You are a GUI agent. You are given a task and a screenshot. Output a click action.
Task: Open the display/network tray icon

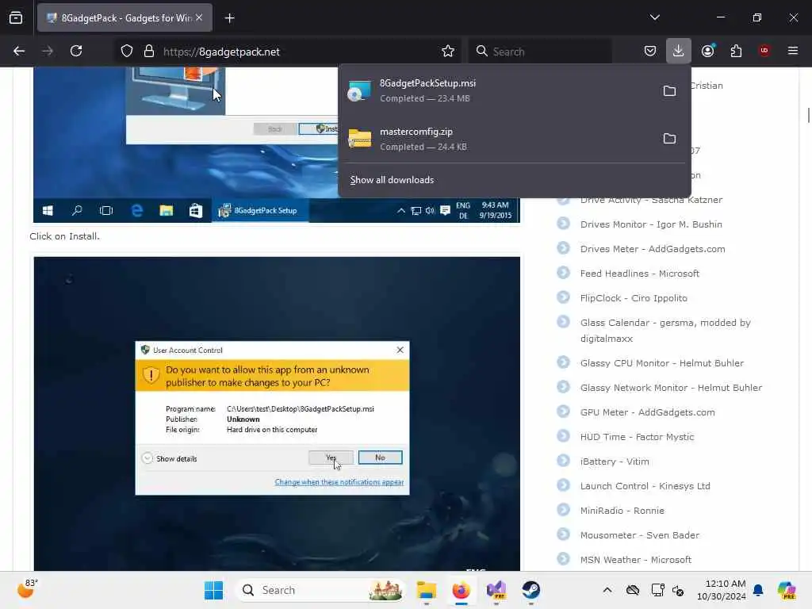pyautogui.click(x=657, y=590)
